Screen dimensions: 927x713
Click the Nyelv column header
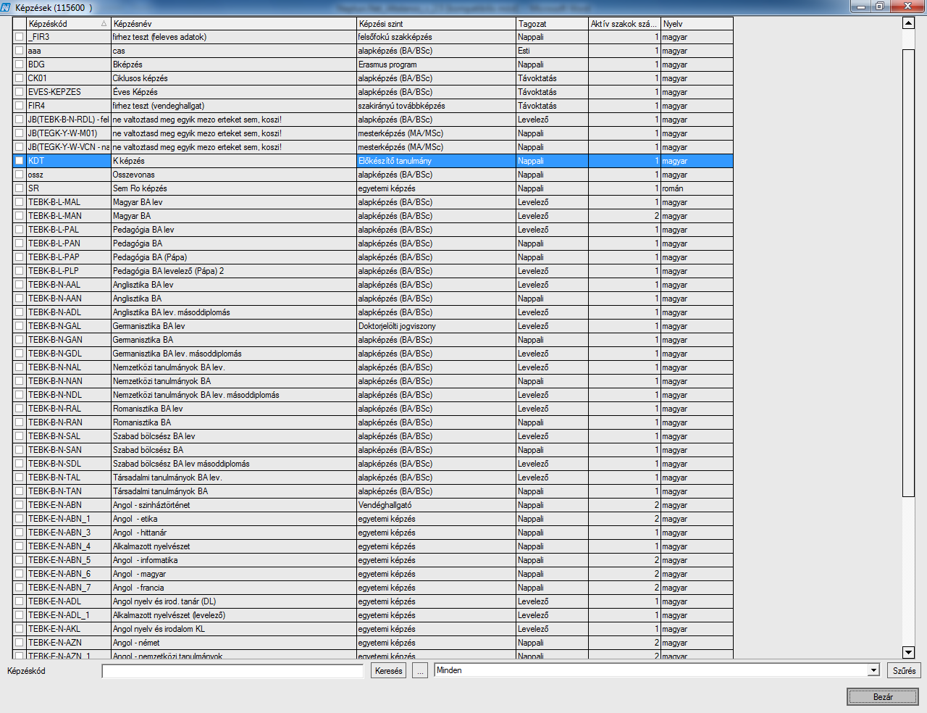point(697,24)
